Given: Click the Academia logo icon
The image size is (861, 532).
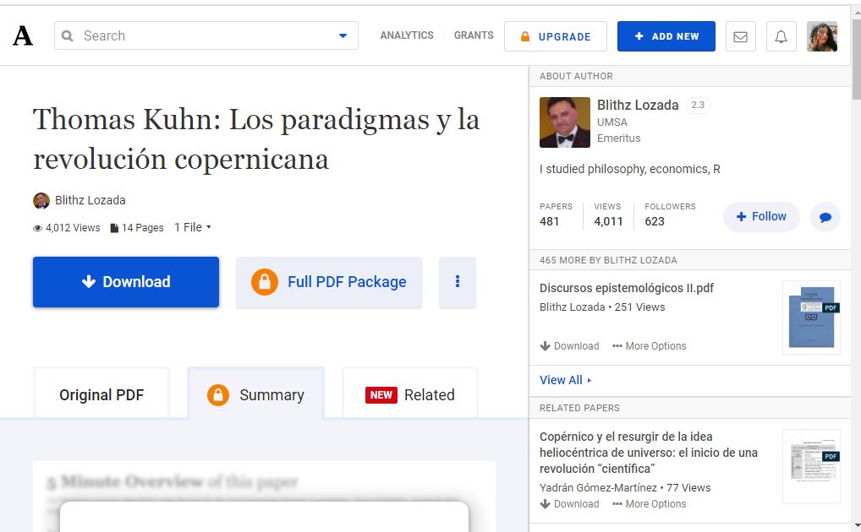Looking at the screenshot, I should pos(23,36).
